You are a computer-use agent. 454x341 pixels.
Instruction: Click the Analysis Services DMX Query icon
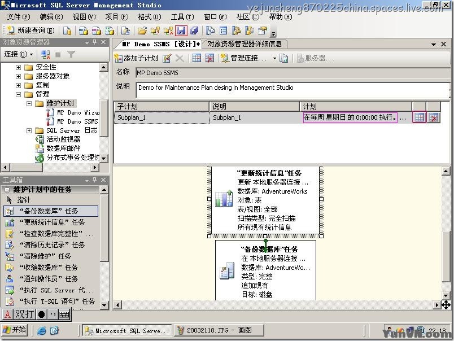point(97,30)
